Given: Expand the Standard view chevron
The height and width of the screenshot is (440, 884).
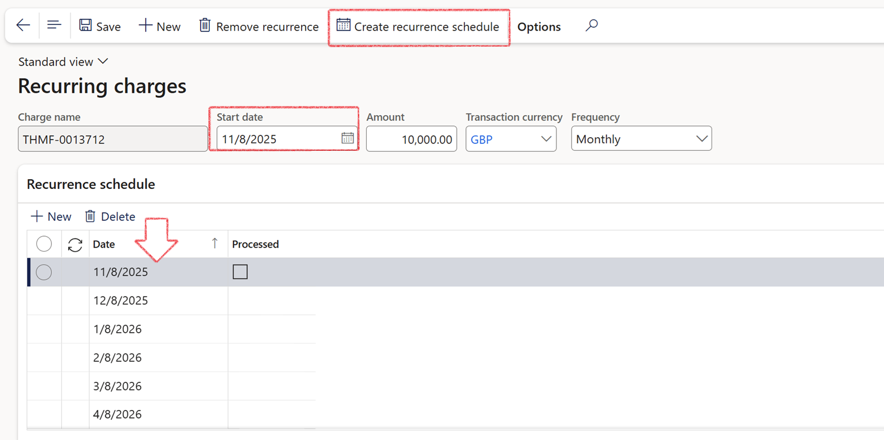Looking at the screenshot, I should 103,61.
